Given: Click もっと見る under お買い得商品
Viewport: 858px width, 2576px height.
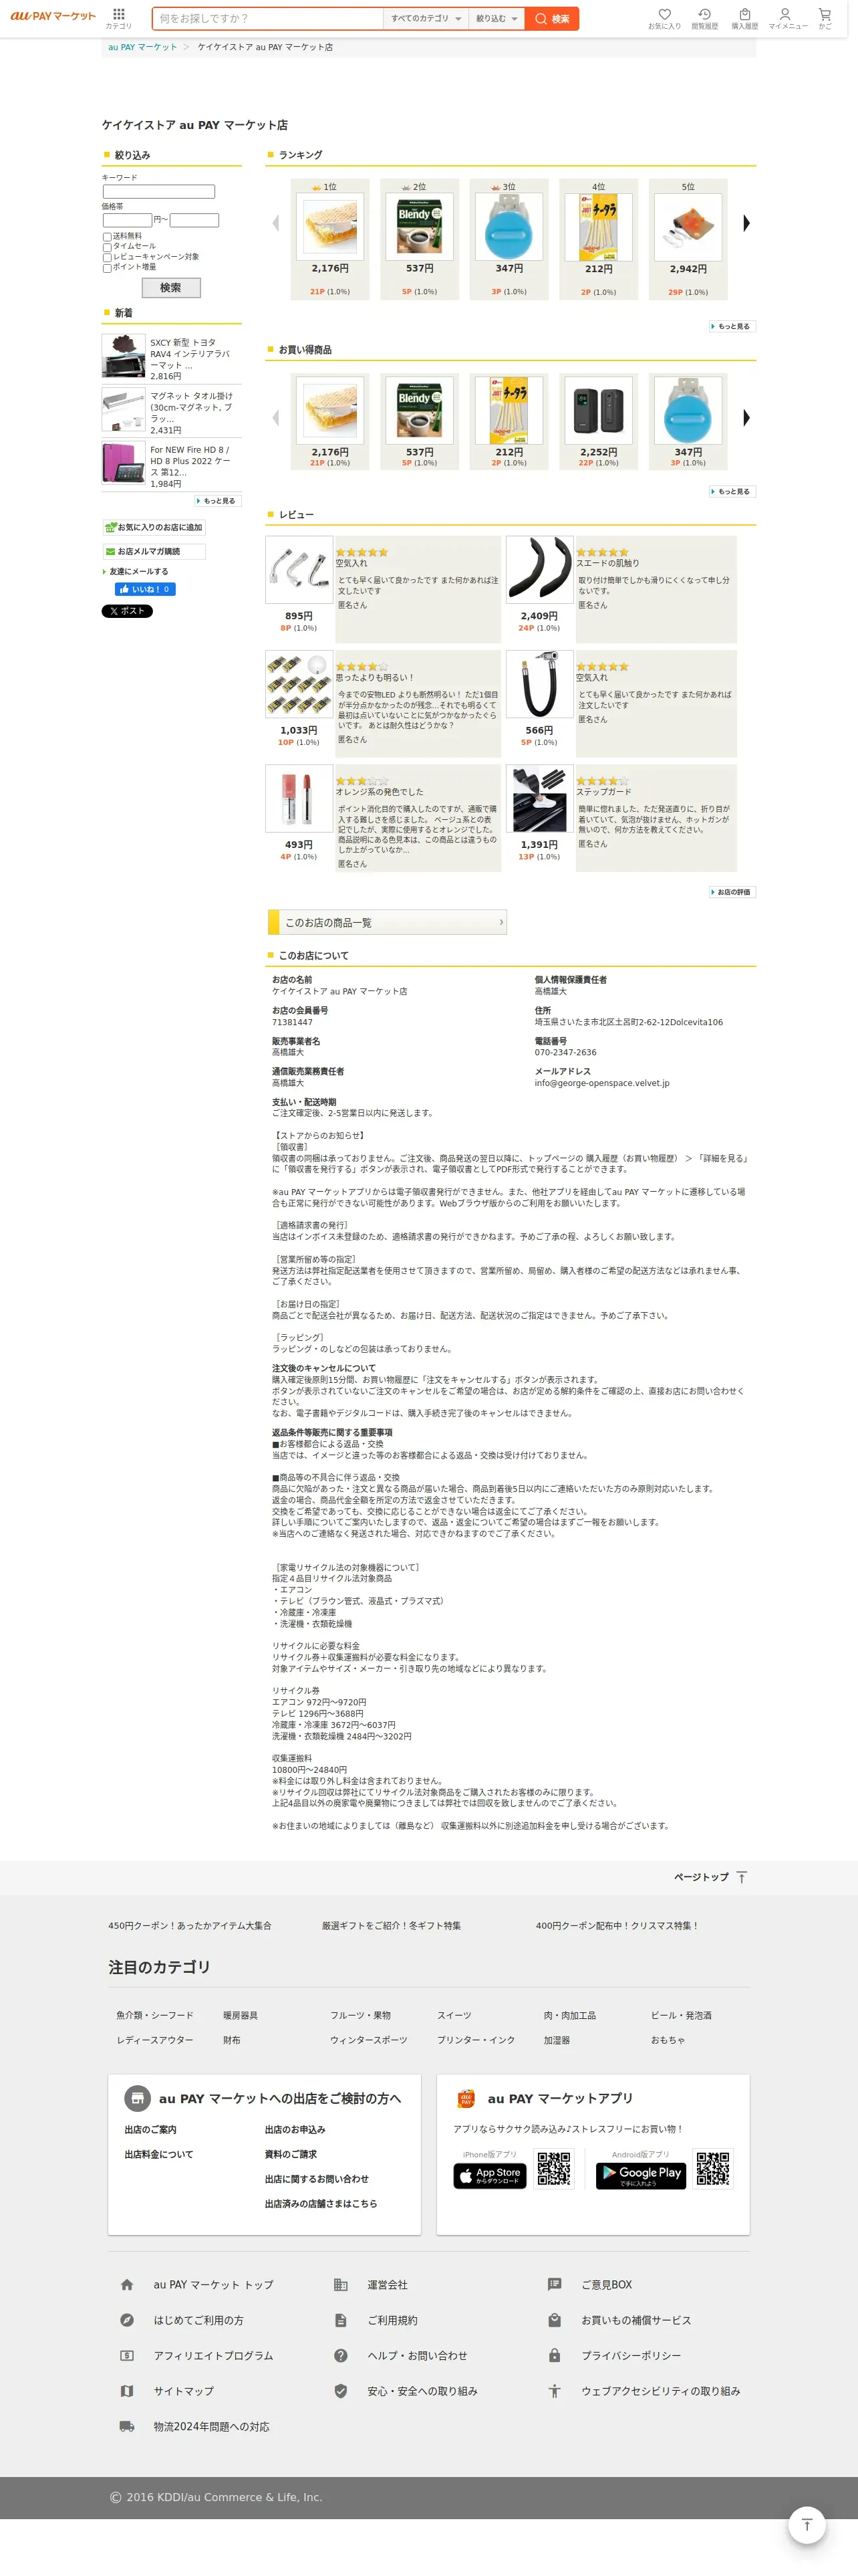Looking at the screenshot, I should tap(731, 492).
